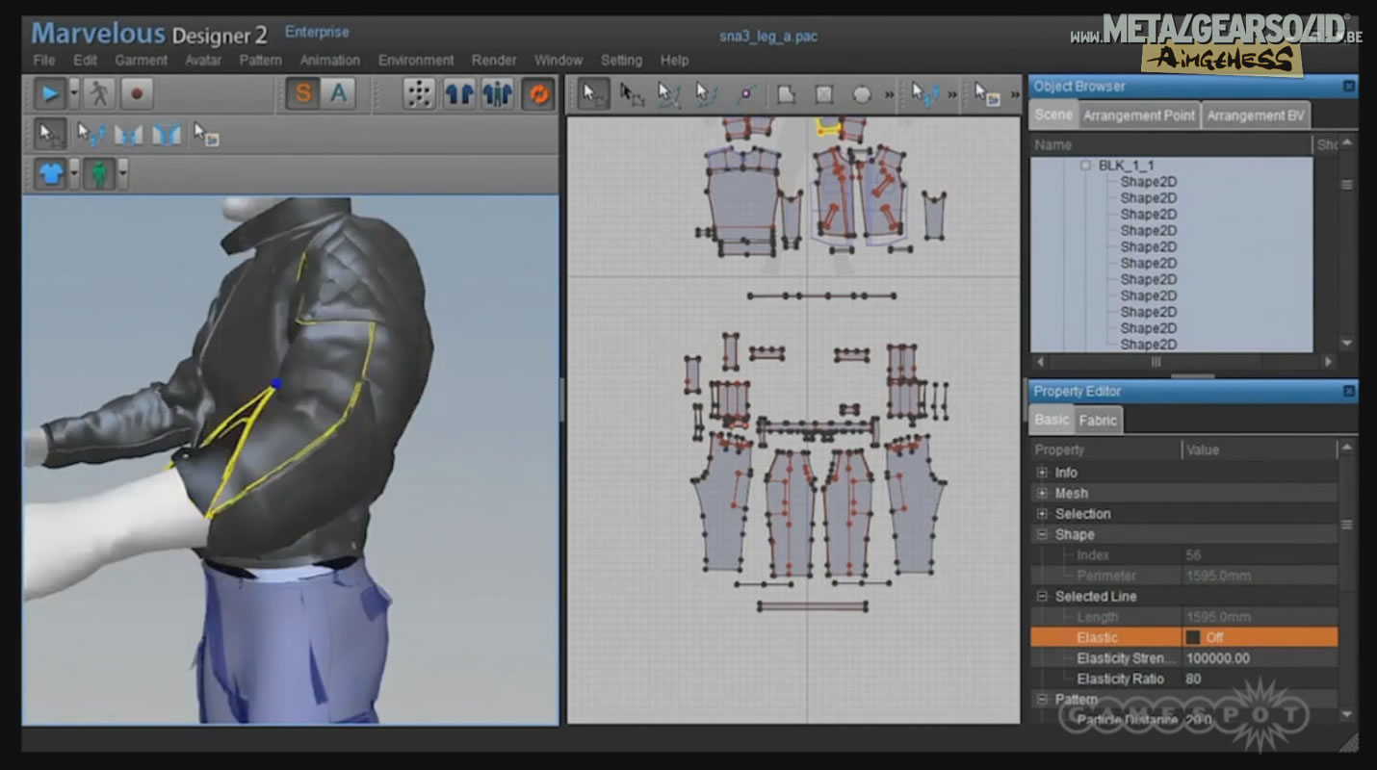Expand the Mesh property group
Image resolution: width=1377 pixels, height=770 pixels.
1042,493
